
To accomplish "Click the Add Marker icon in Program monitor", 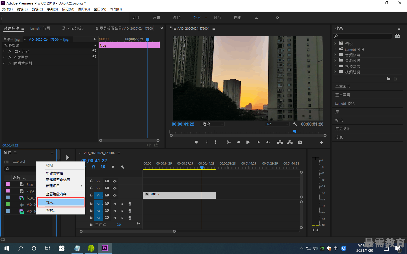I will [x=196, y=142].
